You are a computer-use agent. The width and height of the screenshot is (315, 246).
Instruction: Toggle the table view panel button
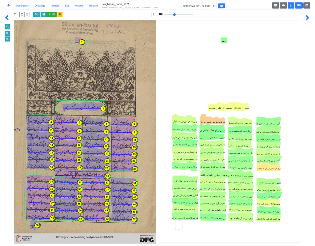pos(276,5)
